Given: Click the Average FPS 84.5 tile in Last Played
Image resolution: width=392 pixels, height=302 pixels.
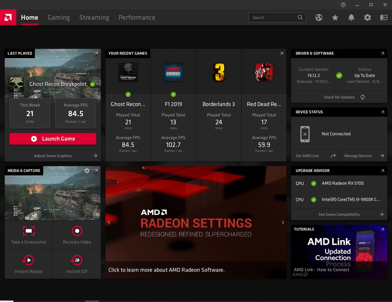Looking at the screenshot, I should click(76, 113).
